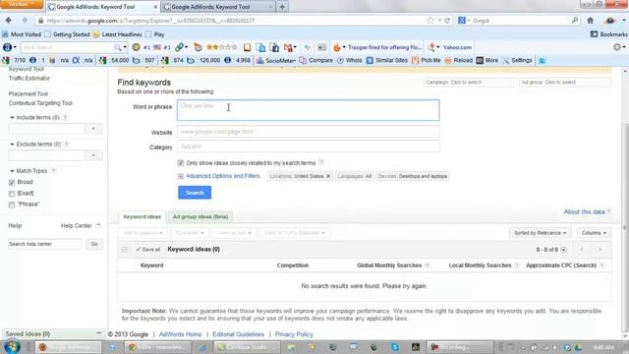
Task: Click the Gmail icon in toolbar
Action: pos(288,47)
